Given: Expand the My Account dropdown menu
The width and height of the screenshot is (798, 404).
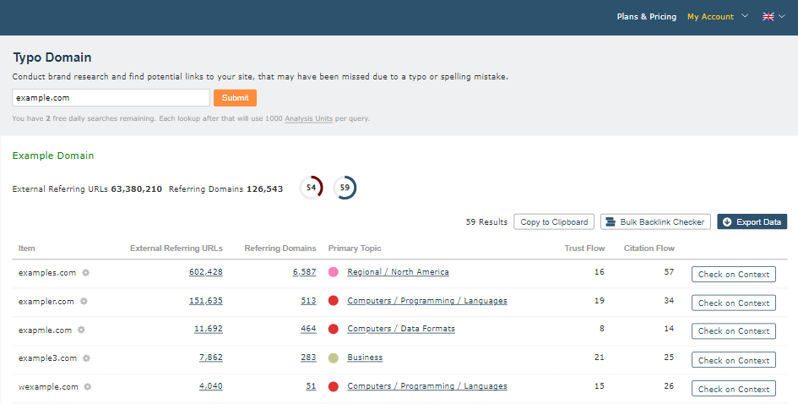Looking at the screenshot, I should 716,16.
